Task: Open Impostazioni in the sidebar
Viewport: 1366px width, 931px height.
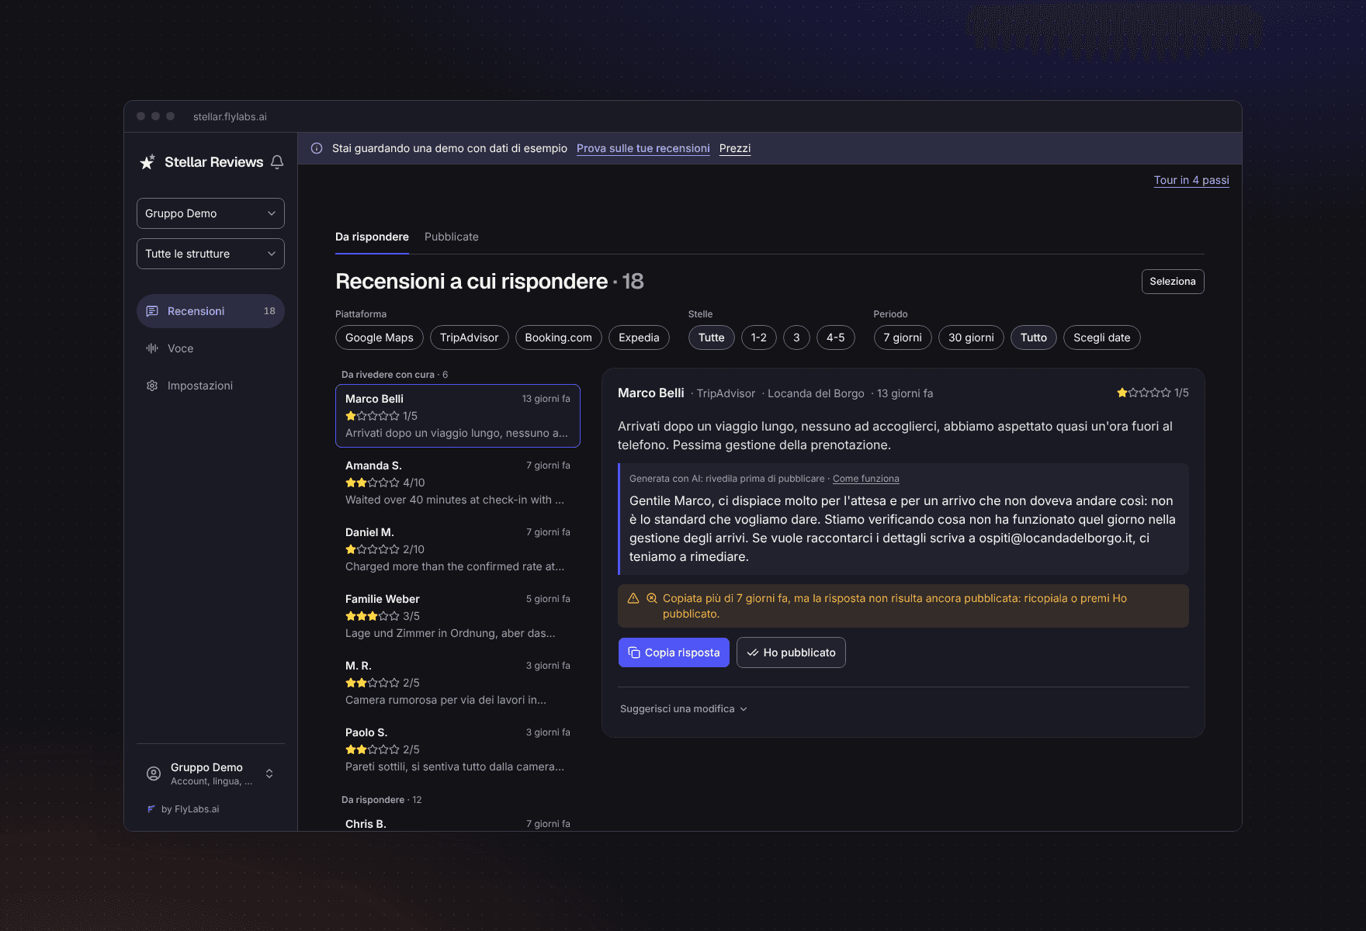Action: click(x=210, y=386)
